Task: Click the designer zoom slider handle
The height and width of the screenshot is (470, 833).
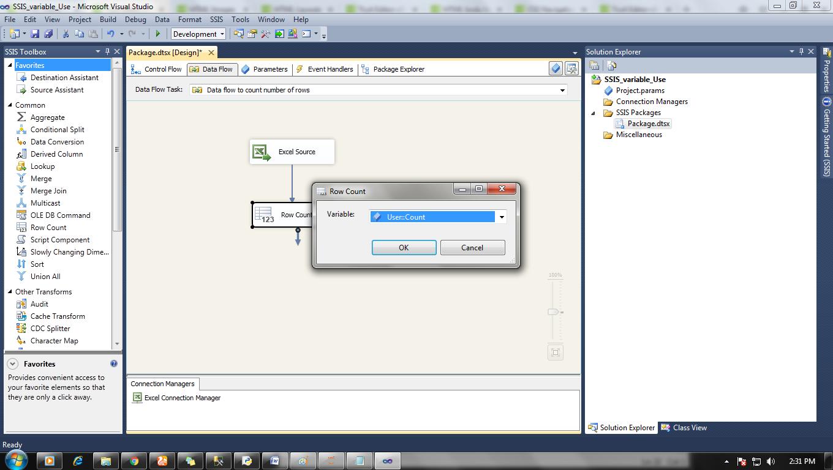Action: click(554, 312)
